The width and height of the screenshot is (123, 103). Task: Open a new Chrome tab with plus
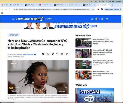(x=112, y=5)
